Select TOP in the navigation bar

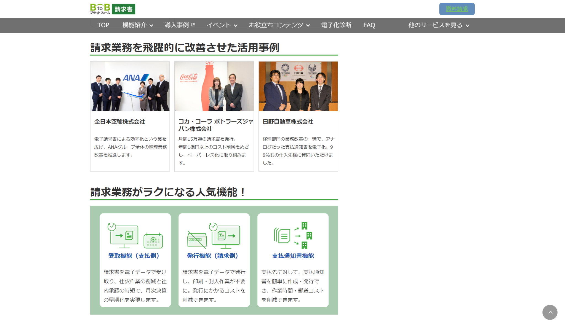103,25
